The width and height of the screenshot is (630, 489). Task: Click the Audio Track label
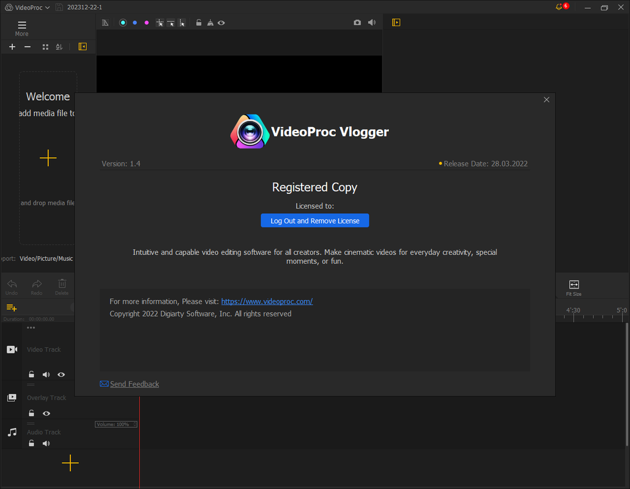[x=44, y=432]
